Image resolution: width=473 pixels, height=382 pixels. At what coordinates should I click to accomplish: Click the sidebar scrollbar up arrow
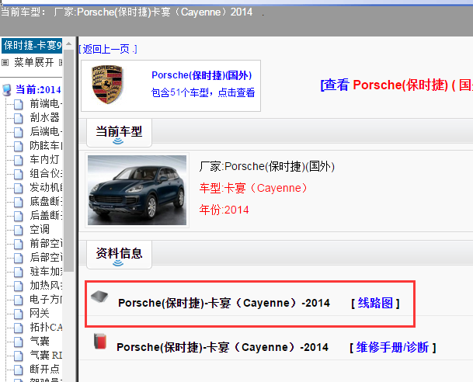(x=69, y=43)
